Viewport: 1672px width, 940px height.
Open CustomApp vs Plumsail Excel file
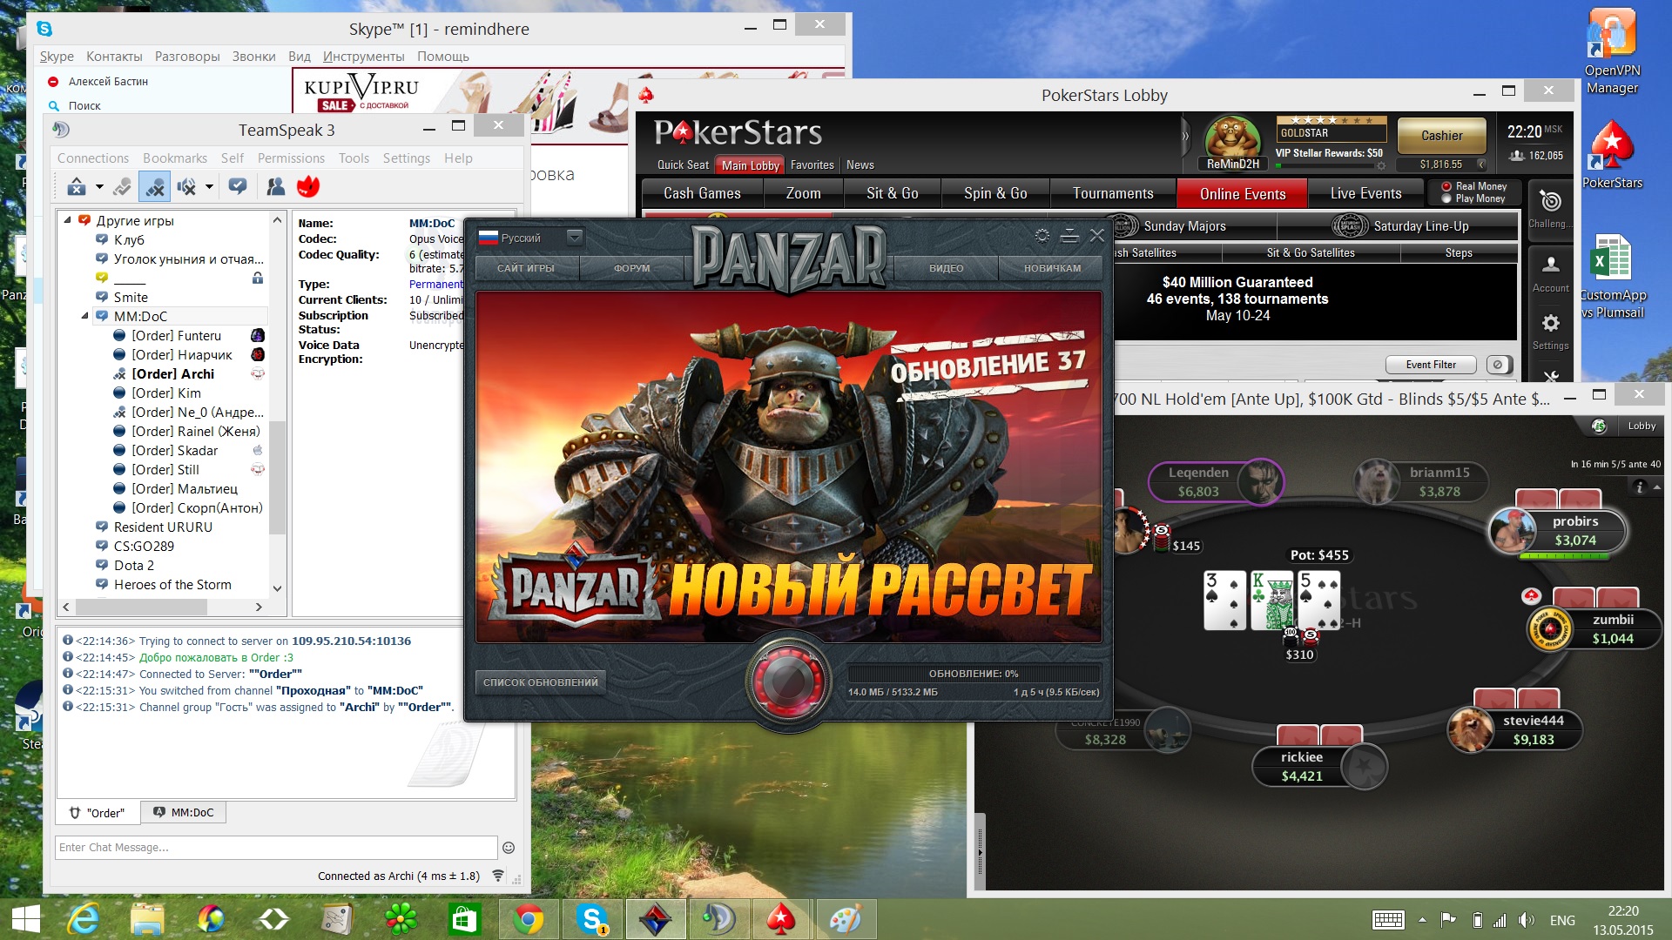[1612, 277]
